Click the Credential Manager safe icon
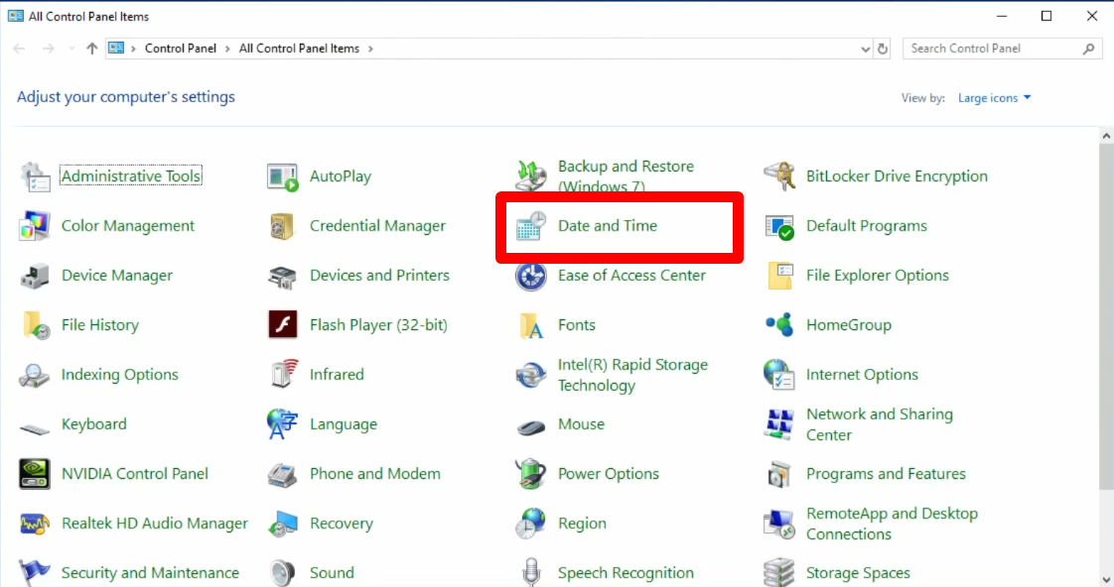The width and height of the screenshot is (1114, 587). point(283,226)
